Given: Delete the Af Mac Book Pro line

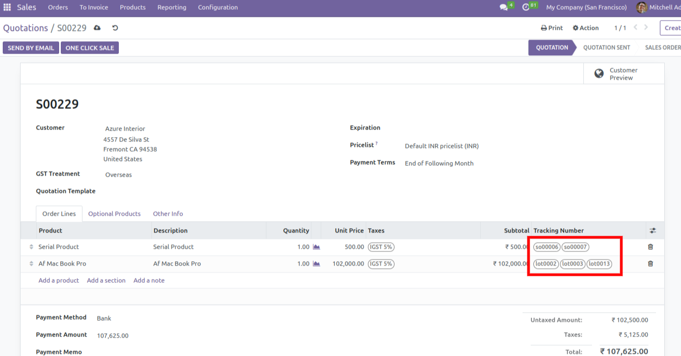Looking at the screenshot, I should pos(651,264).
